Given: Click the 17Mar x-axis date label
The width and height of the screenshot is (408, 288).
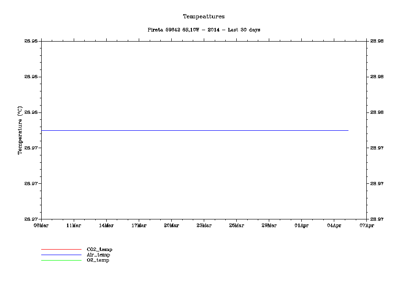Looking at the screenshot, I should [x=139, y=225].
